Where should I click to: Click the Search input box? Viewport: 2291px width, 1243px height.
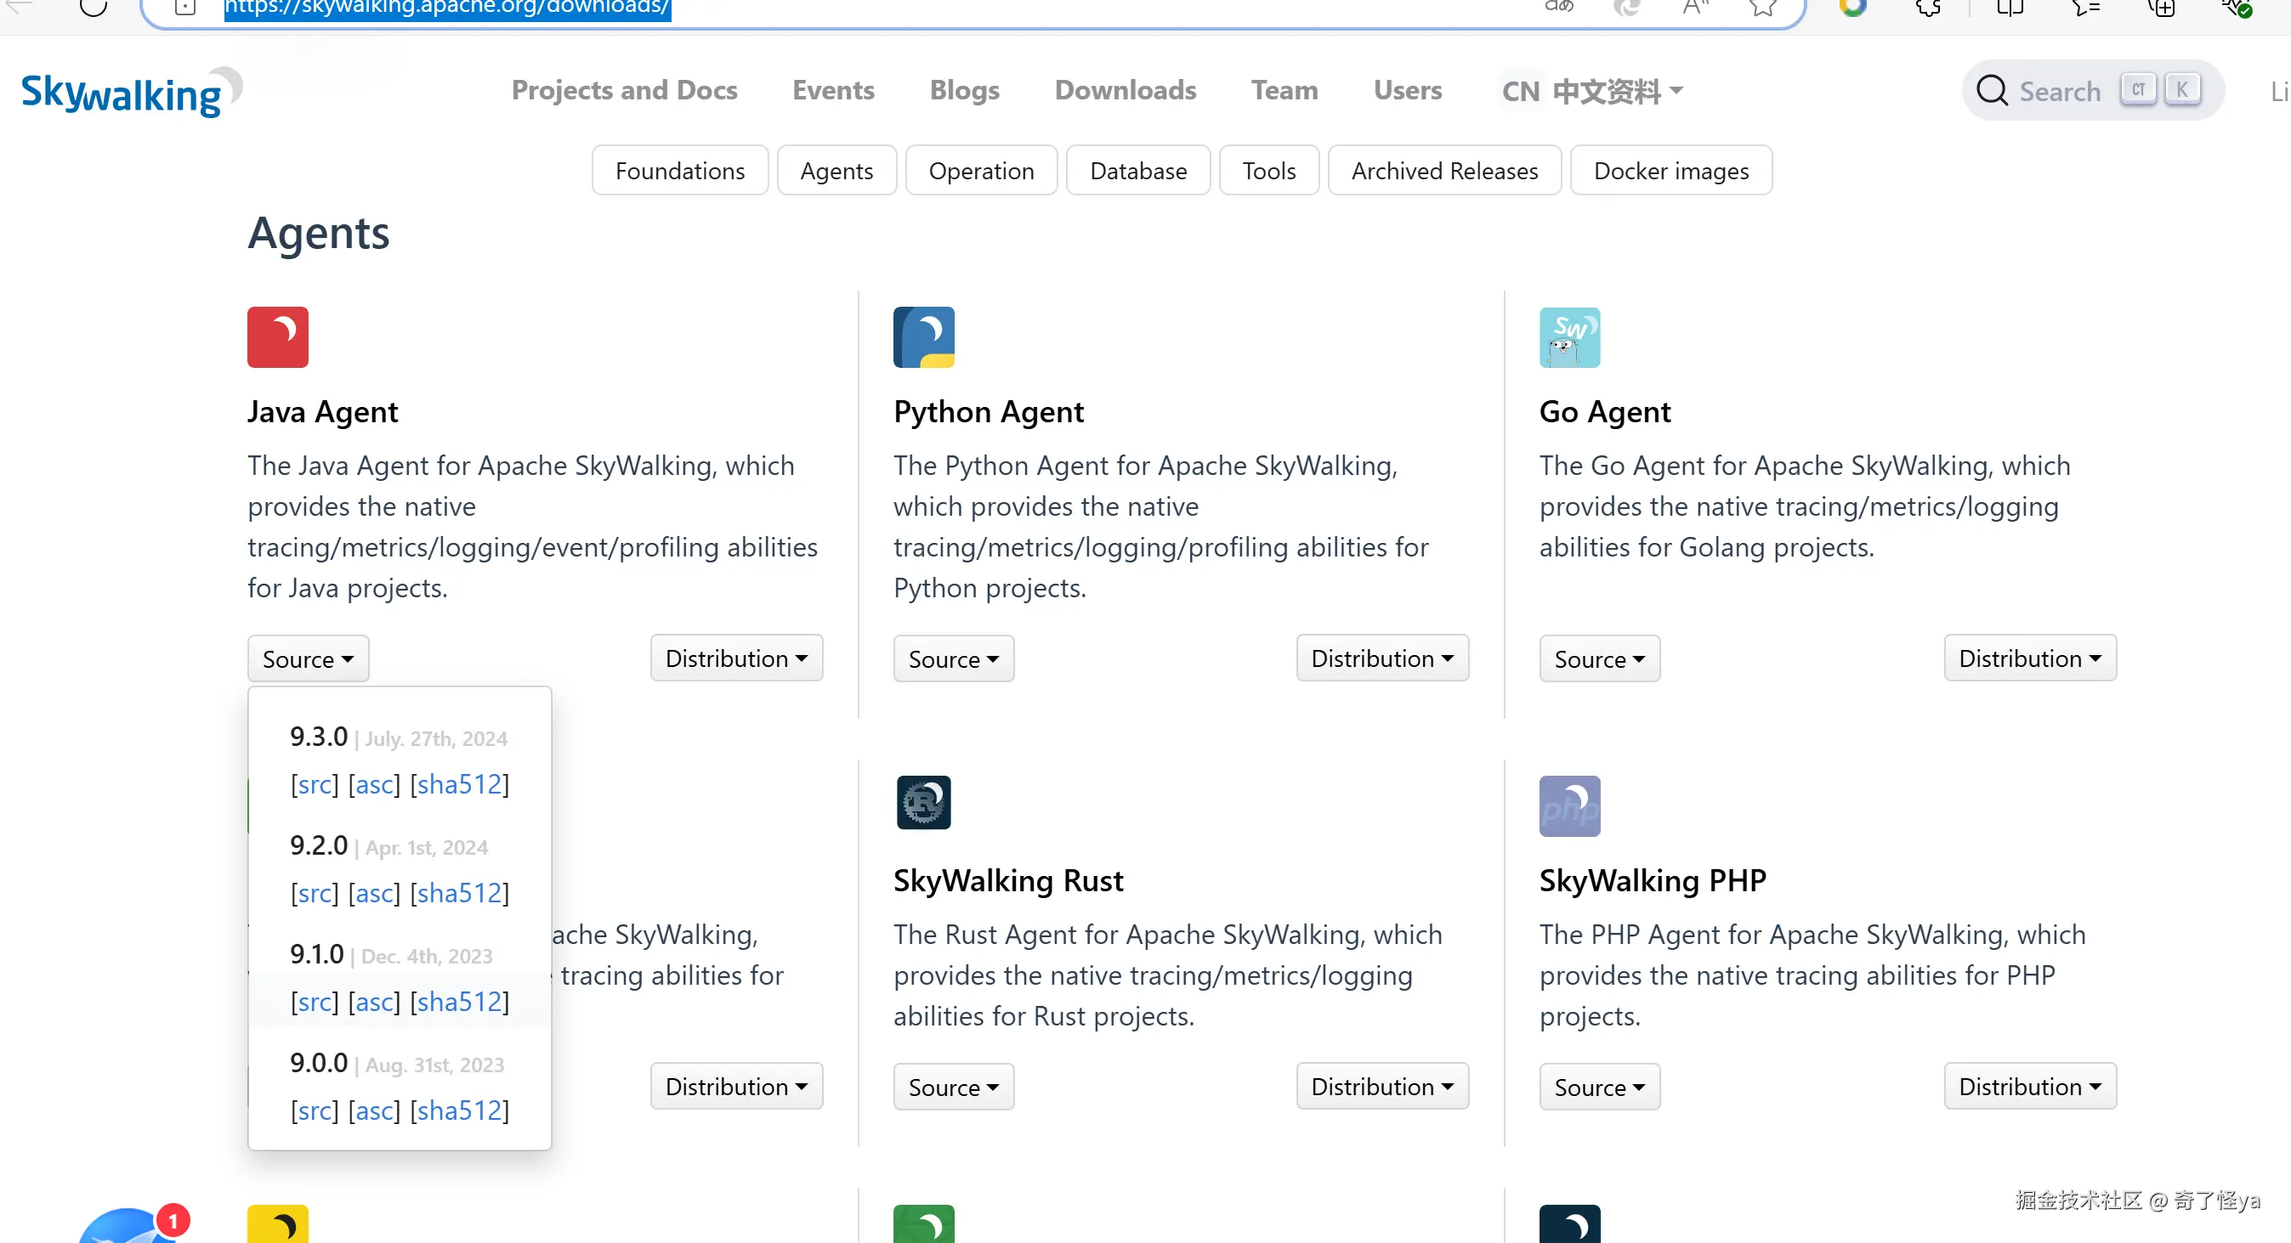click(2059, 92)
